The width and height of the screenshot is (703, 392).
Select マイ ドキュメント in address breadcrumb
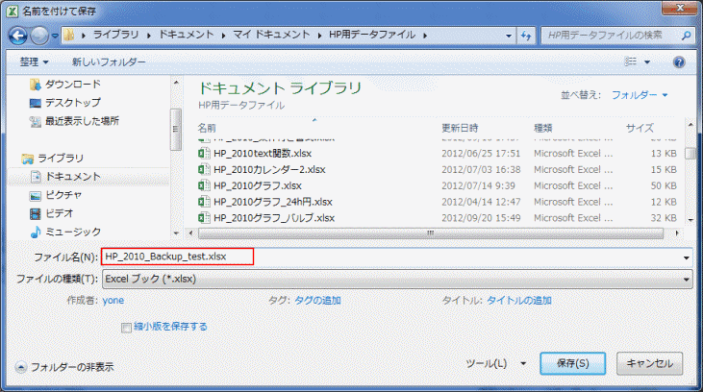click(271, 35)
